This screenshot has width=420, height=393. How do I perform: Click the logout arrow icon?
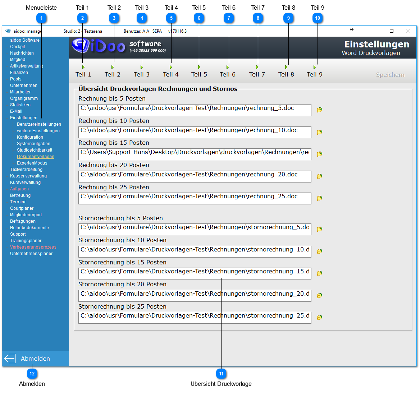coord(10,359)
